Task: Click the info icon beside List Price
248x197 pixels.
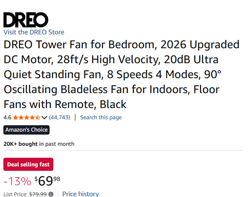Action: click(51, 194)
